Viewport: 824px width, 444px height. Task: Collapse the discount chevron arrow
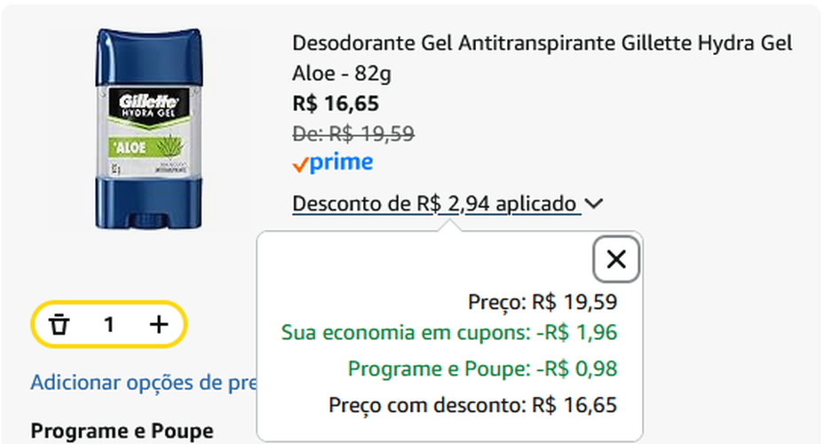(595, 204)
